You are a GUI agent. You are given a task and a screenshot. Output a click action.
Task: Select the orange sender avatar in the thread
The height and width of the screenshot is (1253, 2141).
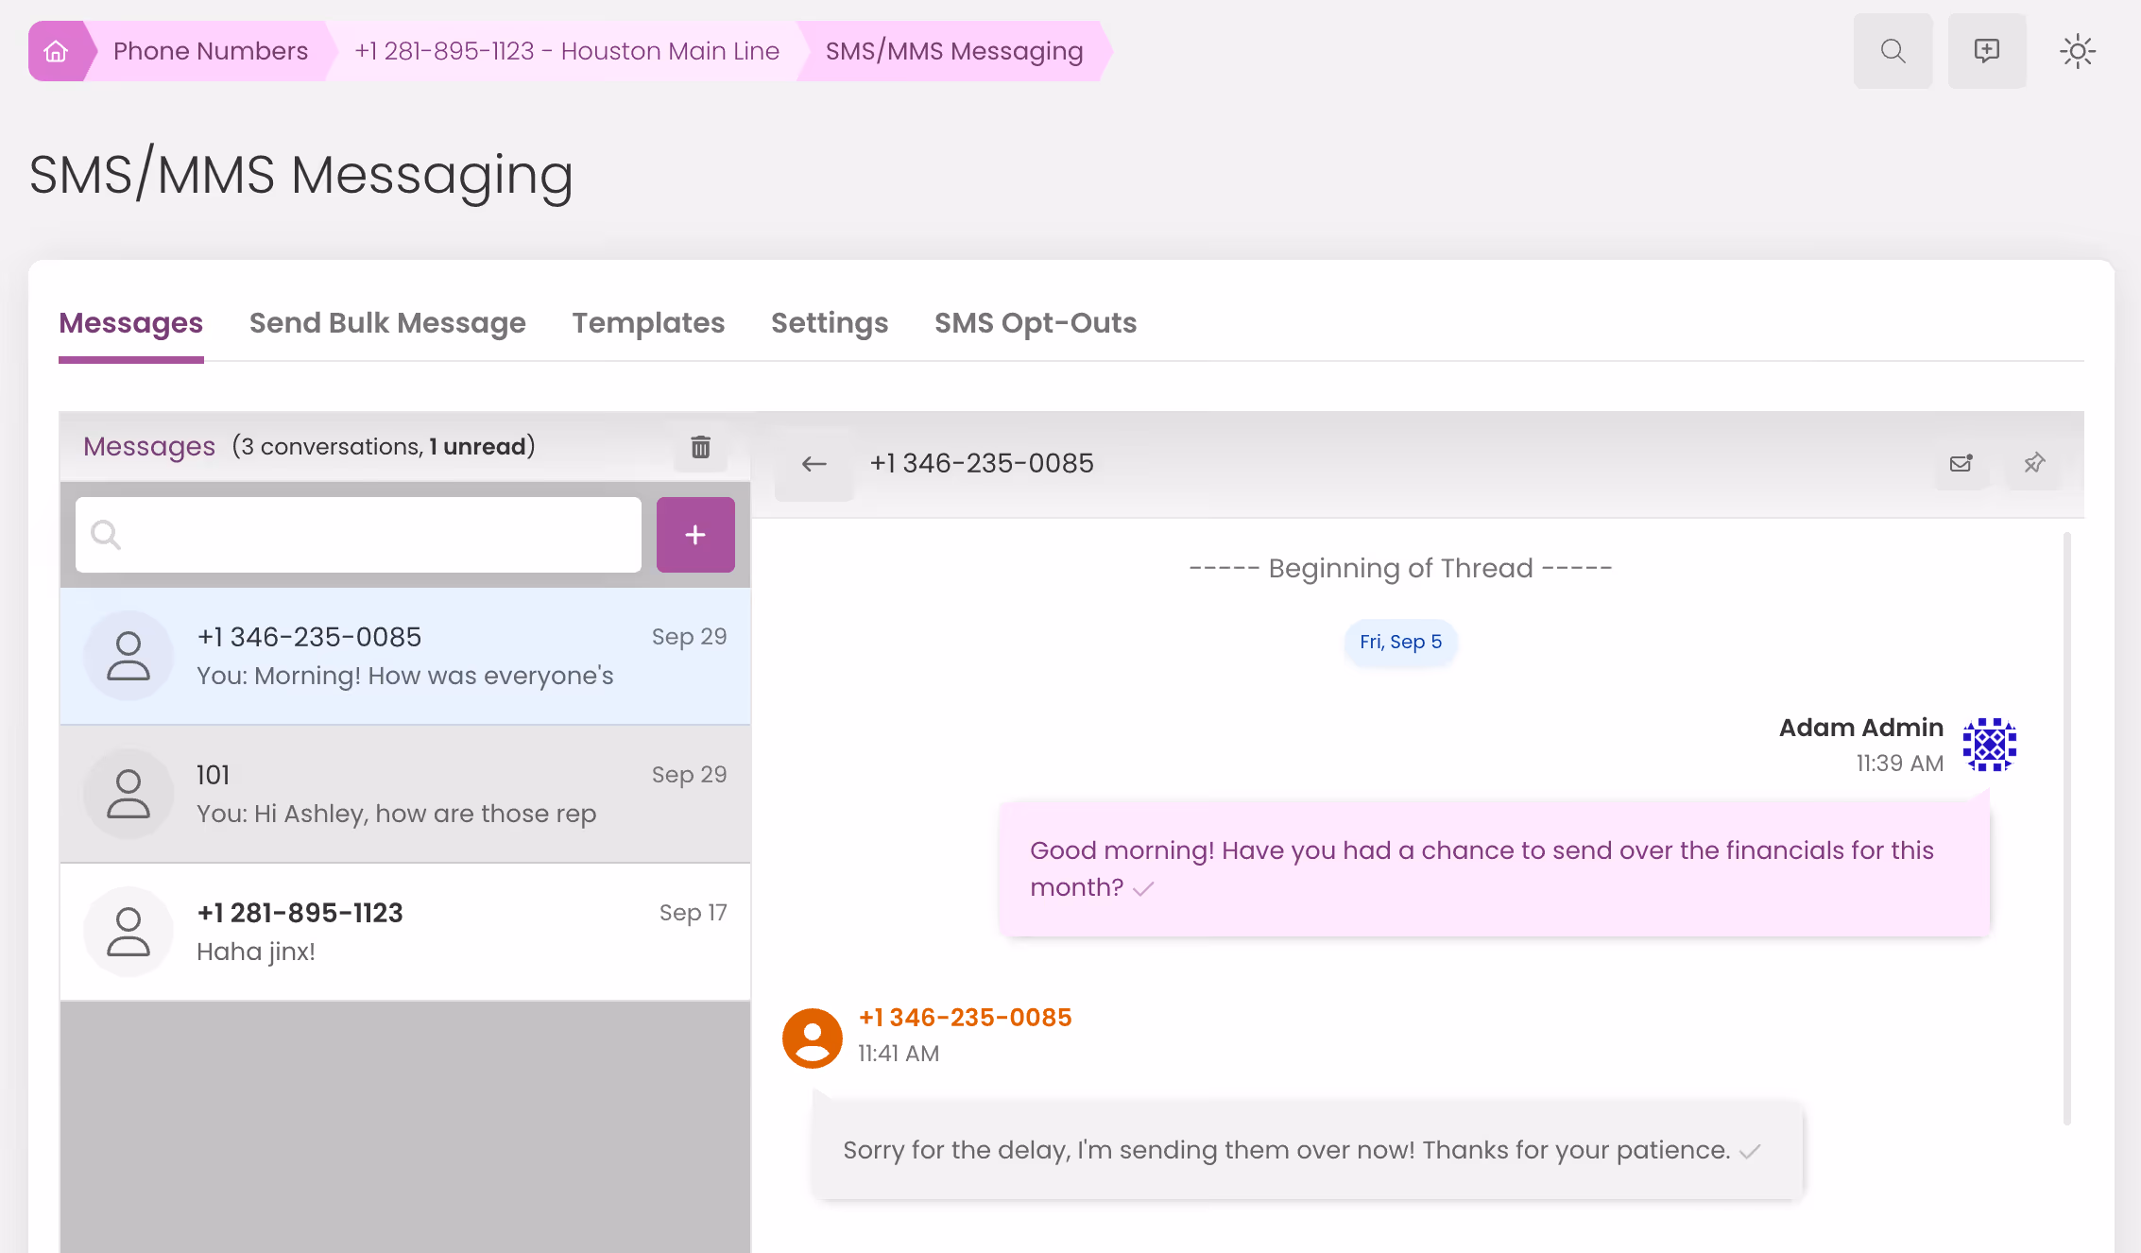point(813,1038)
